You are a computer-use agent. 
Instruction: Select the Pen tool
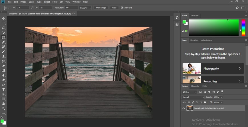pos(3,85)
